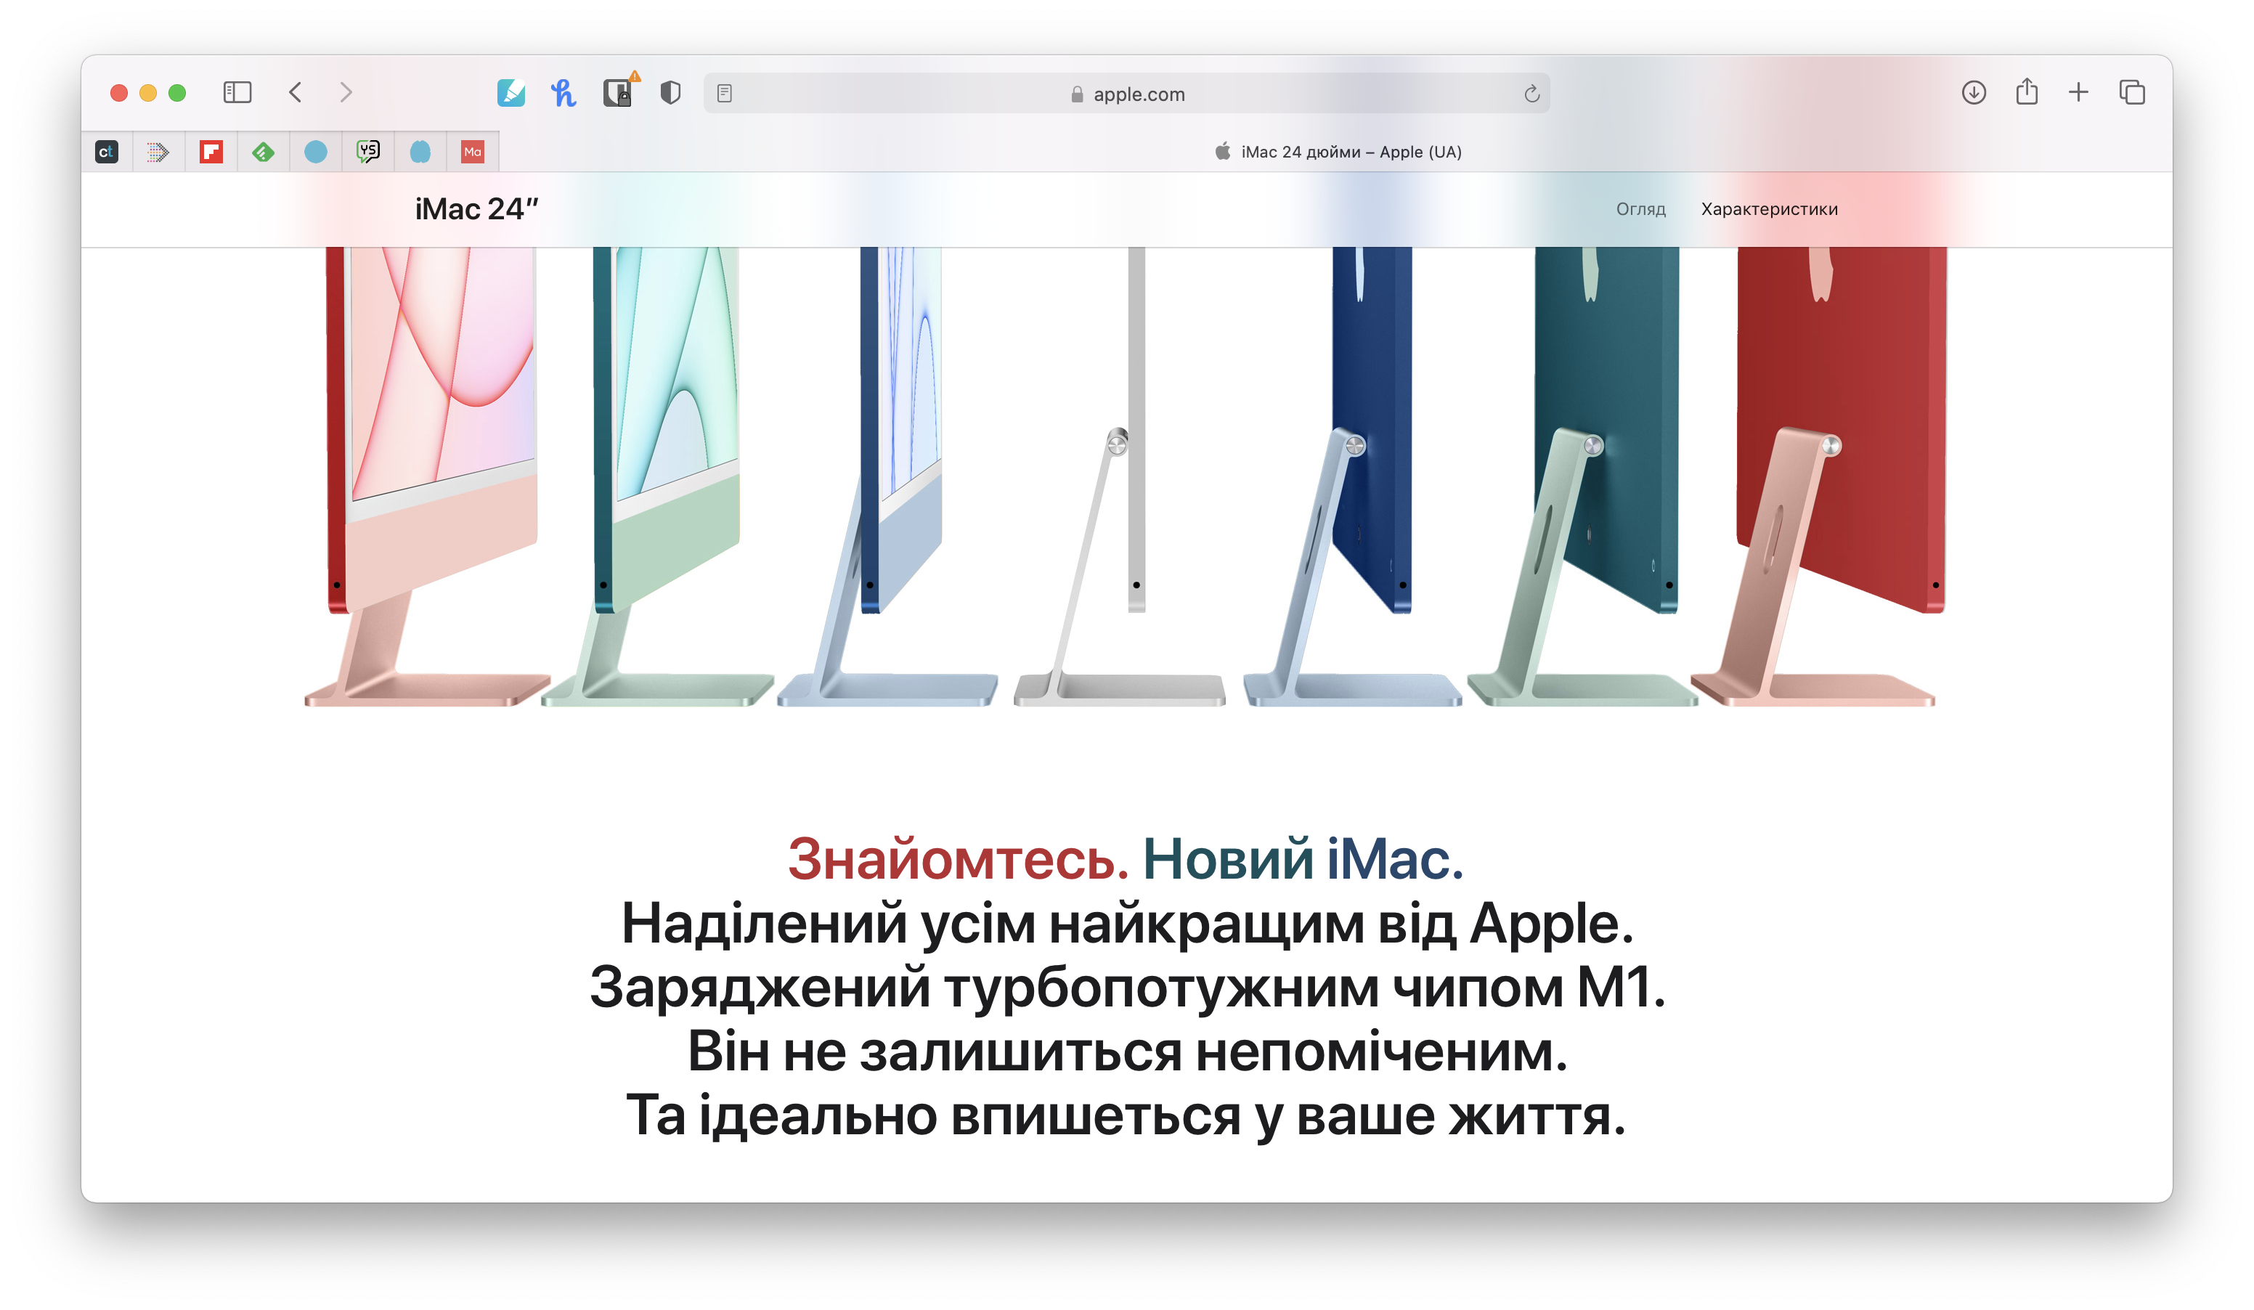Click the teal back-facing iMac image
The height and width of the screenshot is (1310, 2254).
click(1582, 476)
